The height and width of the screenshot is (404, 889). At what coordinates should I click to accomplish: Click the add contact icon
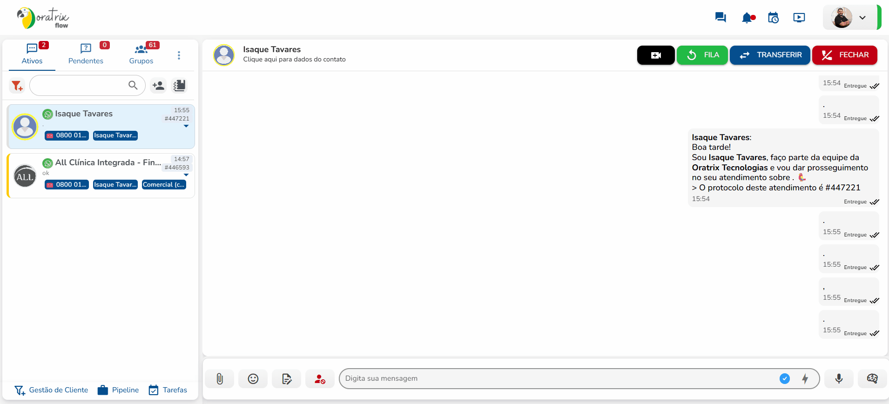(x=158, y=86)
